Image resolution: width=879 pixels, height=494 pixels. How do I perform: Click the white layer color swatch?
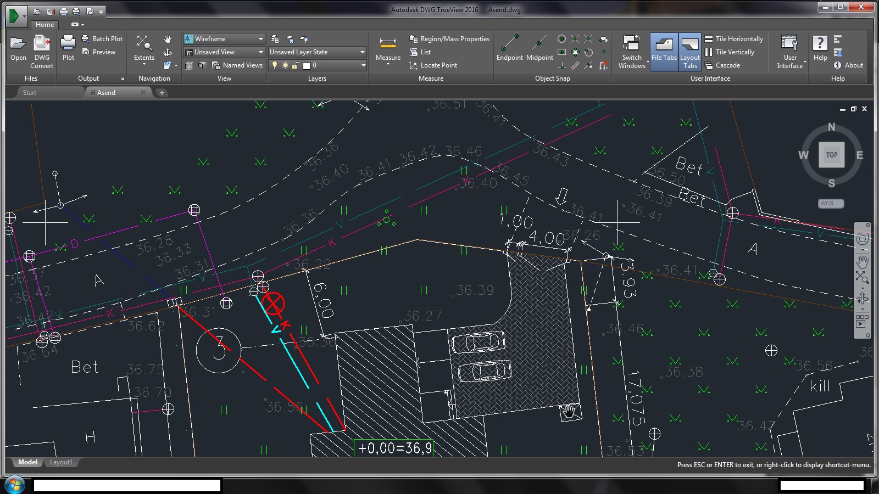(307, 65)
